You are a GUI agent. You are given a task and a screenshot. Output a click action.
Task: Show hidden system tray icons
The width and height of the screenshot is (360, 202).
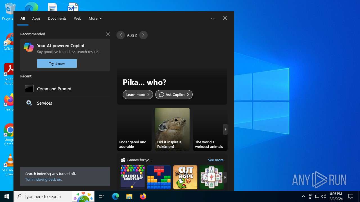click(303, 196)
